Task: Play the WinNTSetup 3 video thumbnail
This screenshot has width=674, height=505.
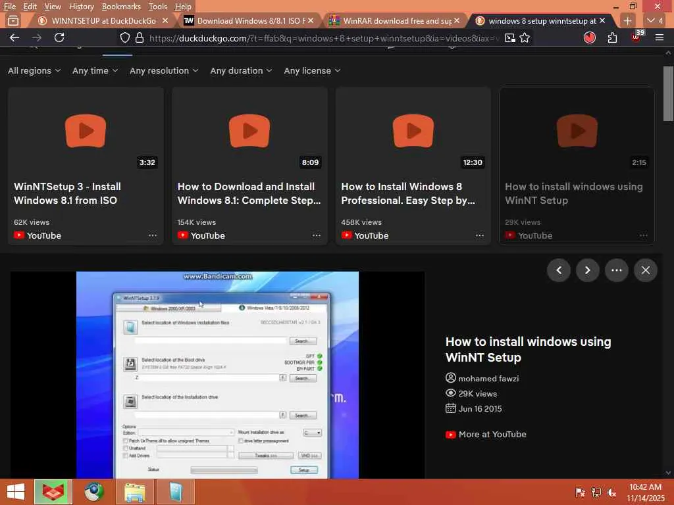Action: pyautogui.click(x=86, y=131)
